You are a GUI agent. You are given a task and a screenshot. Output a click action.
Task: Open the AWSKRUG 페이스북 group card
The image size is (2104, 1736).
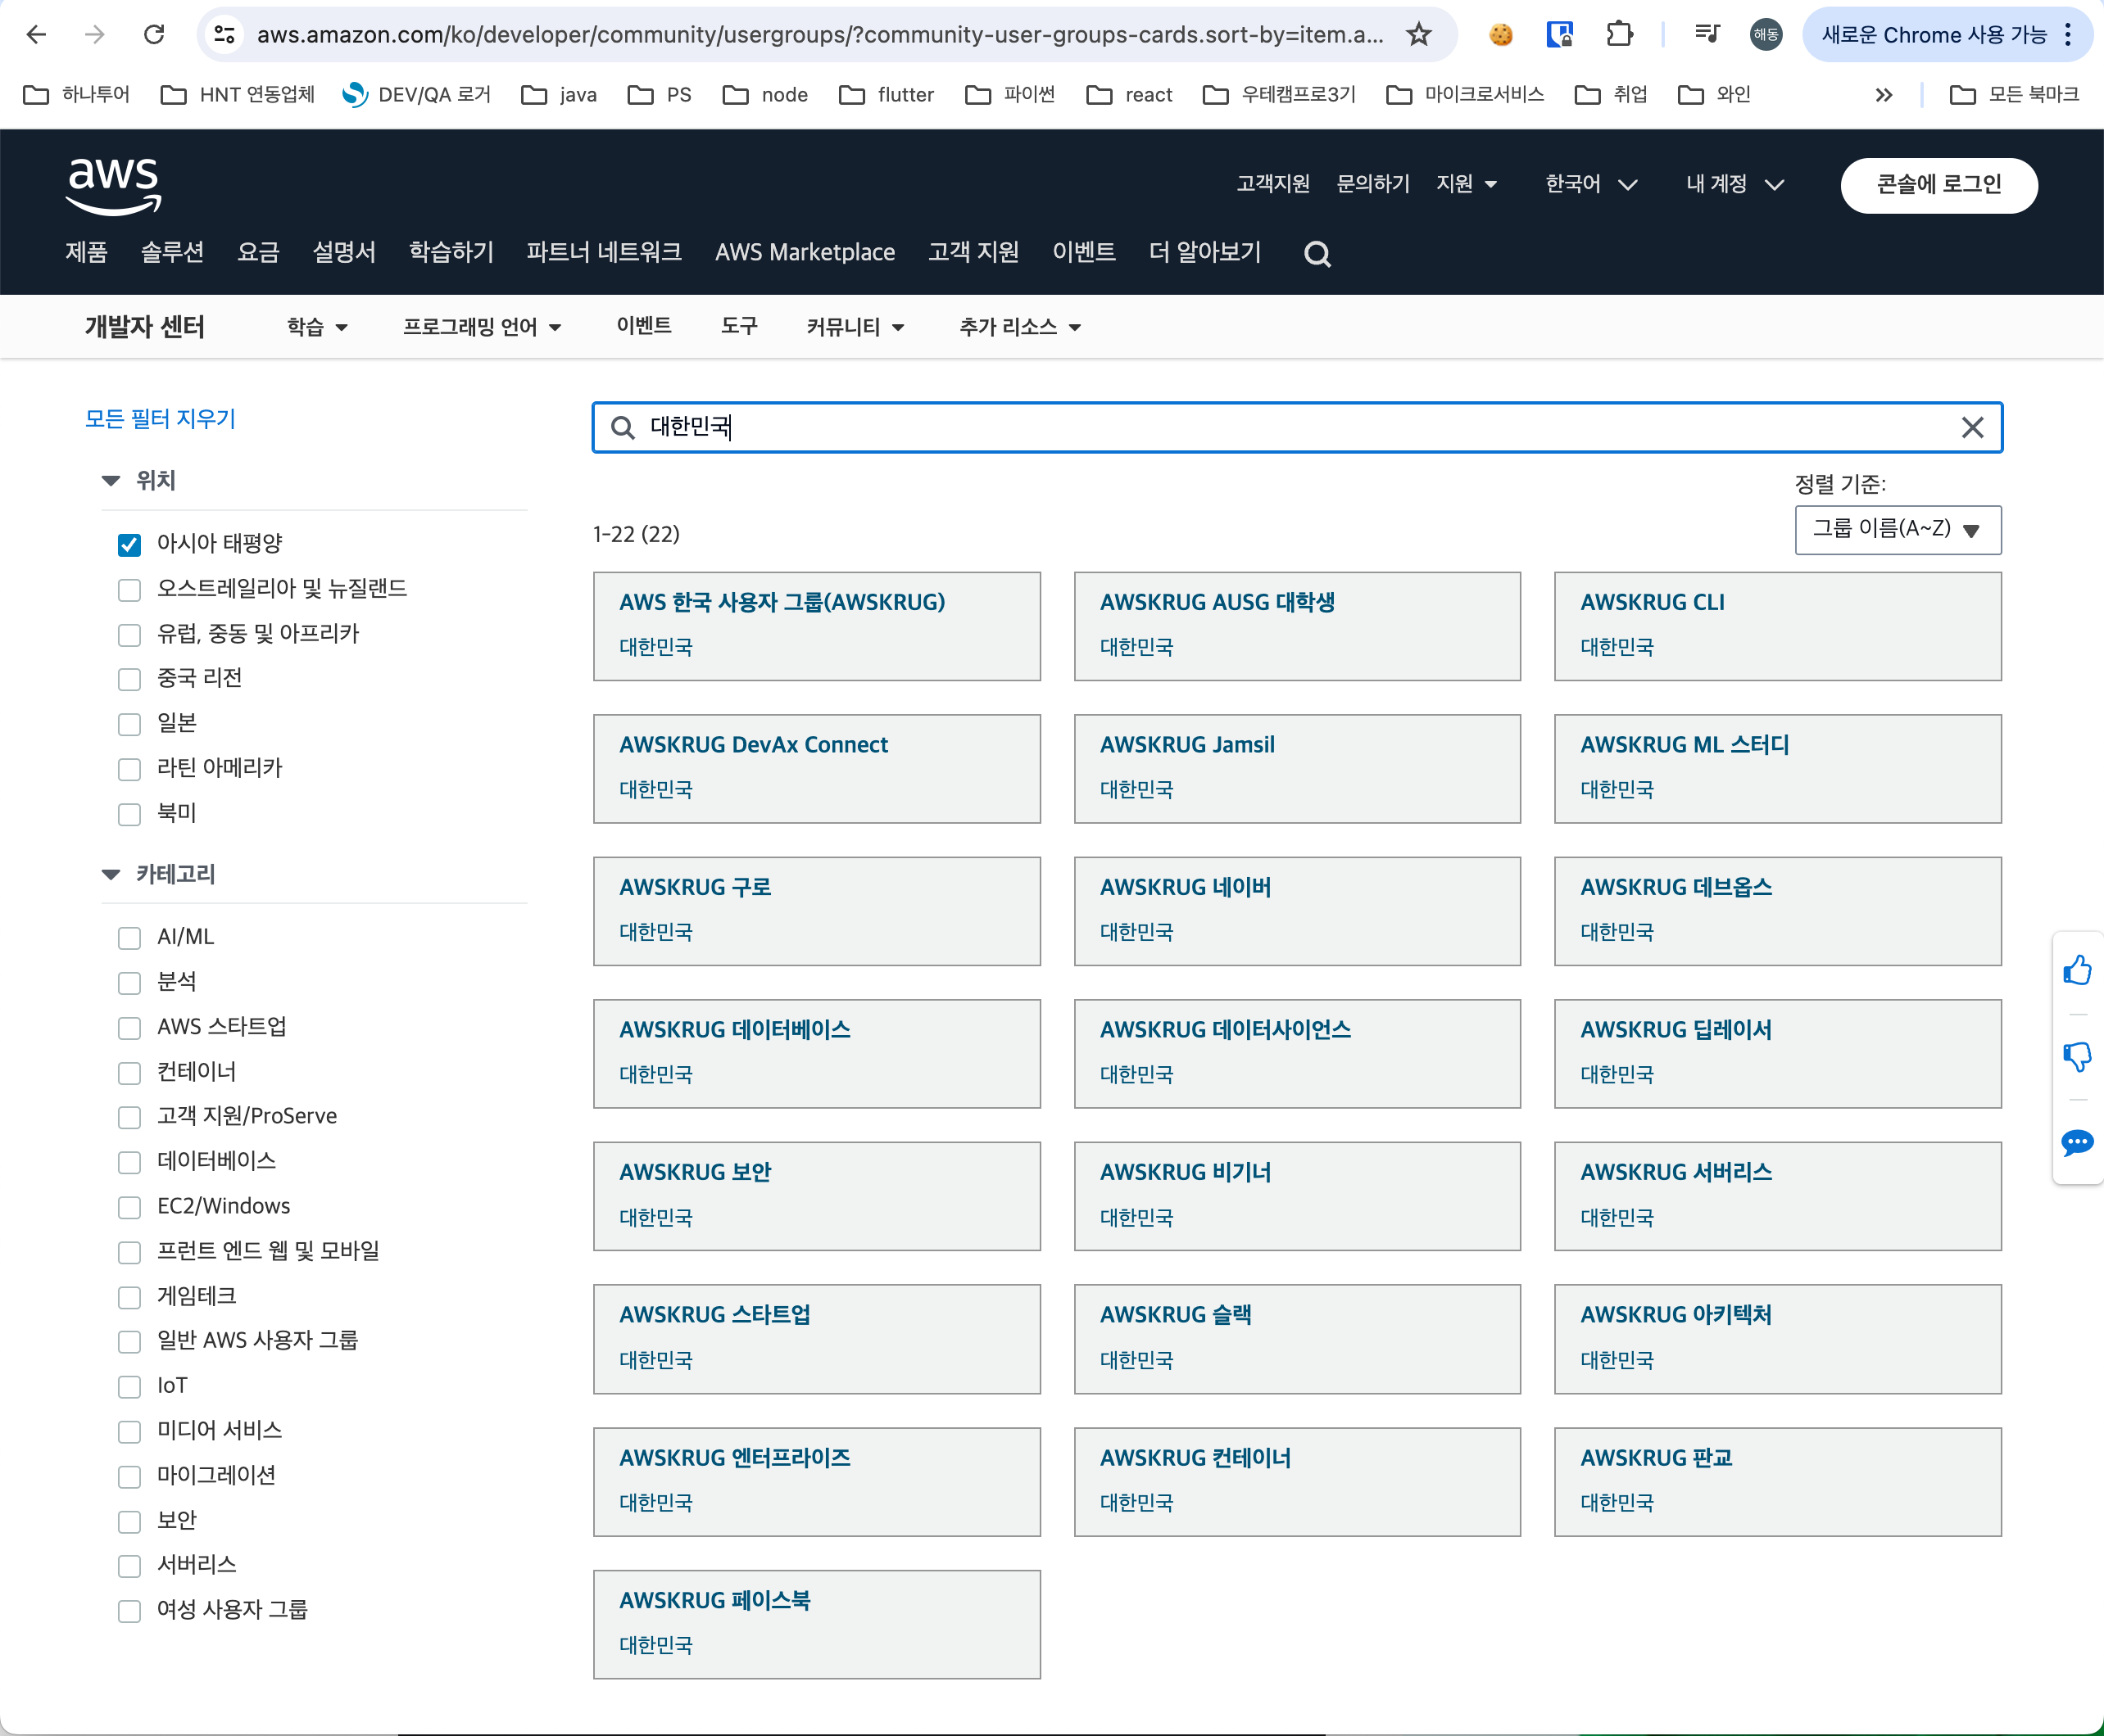[x=816, y=1625]
